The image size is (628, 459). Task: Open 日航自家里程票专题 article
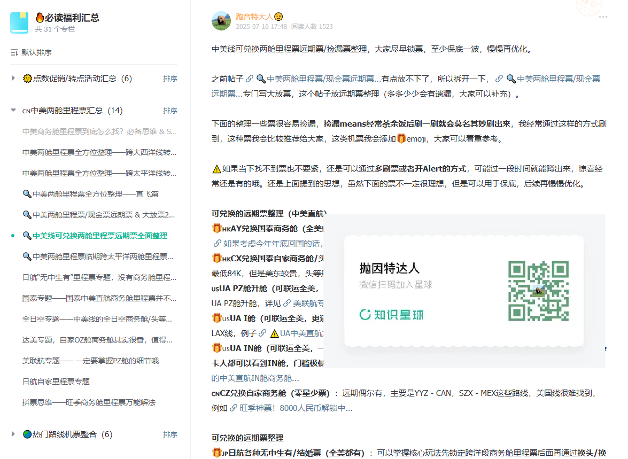click(56, 382)
